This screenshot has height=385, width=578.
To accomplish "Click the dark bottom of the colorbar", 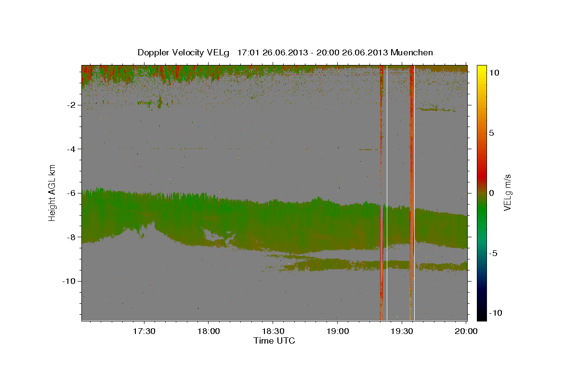I will click(482, 310).
